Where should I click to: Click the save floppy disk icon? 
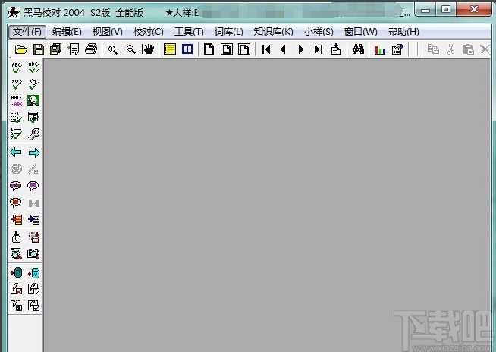pyautogui.click(x=38, y=49)
